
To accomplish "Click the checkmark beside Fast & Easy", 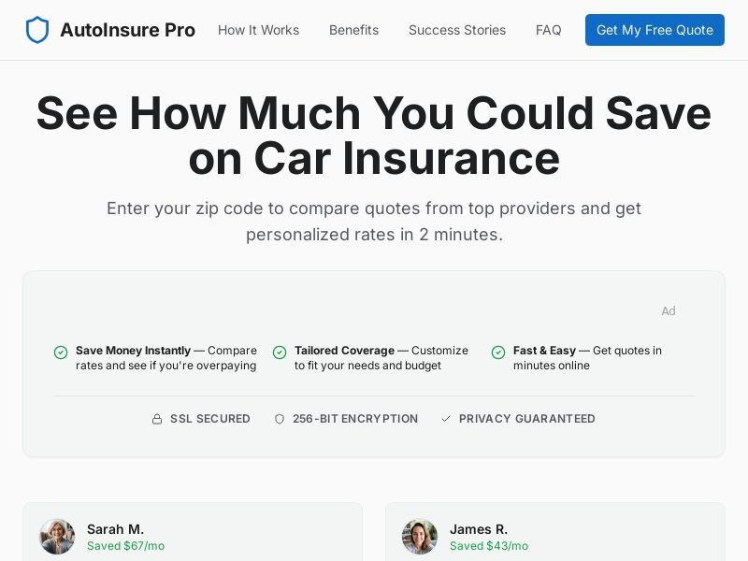I will [x=498, y=352].
